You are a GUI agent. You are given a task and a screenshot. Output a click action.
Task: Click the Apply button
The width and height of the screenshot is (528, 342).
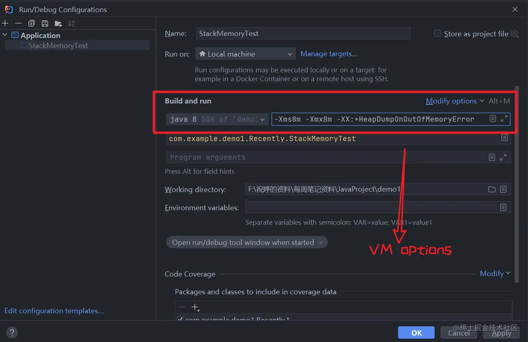click(x=501, y=333)
